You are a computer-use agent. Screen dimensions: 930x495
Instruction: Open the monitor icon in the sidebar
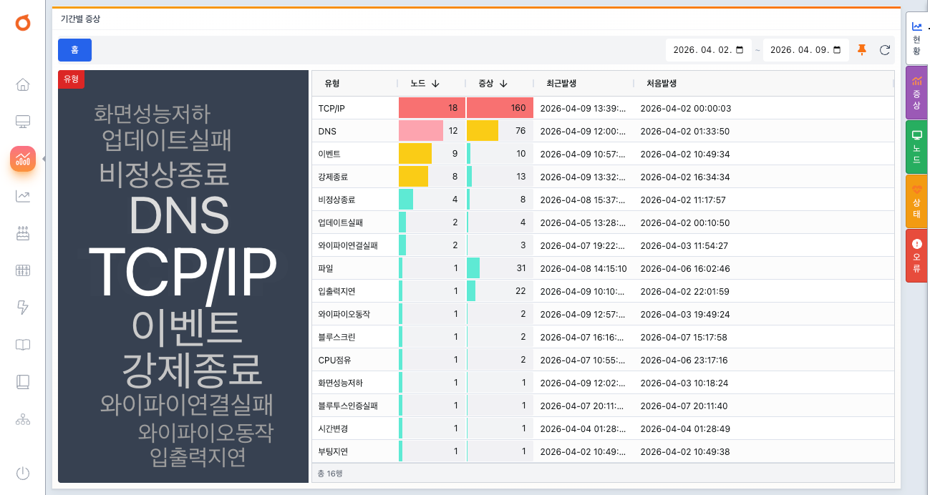tap(23, 122)
